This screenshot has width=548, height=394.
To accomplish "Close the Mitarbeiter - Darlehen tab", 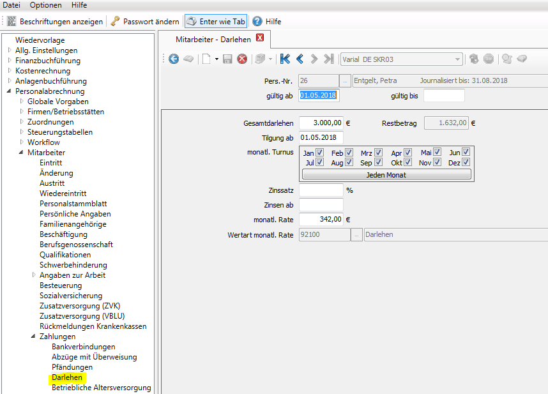I will coord(260,38).
